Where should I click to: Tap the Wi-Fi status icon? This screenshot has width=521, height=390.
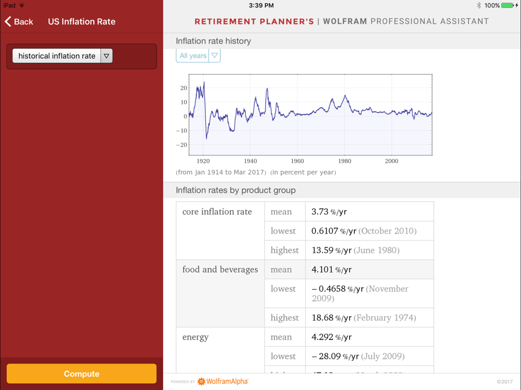point(22,5)
